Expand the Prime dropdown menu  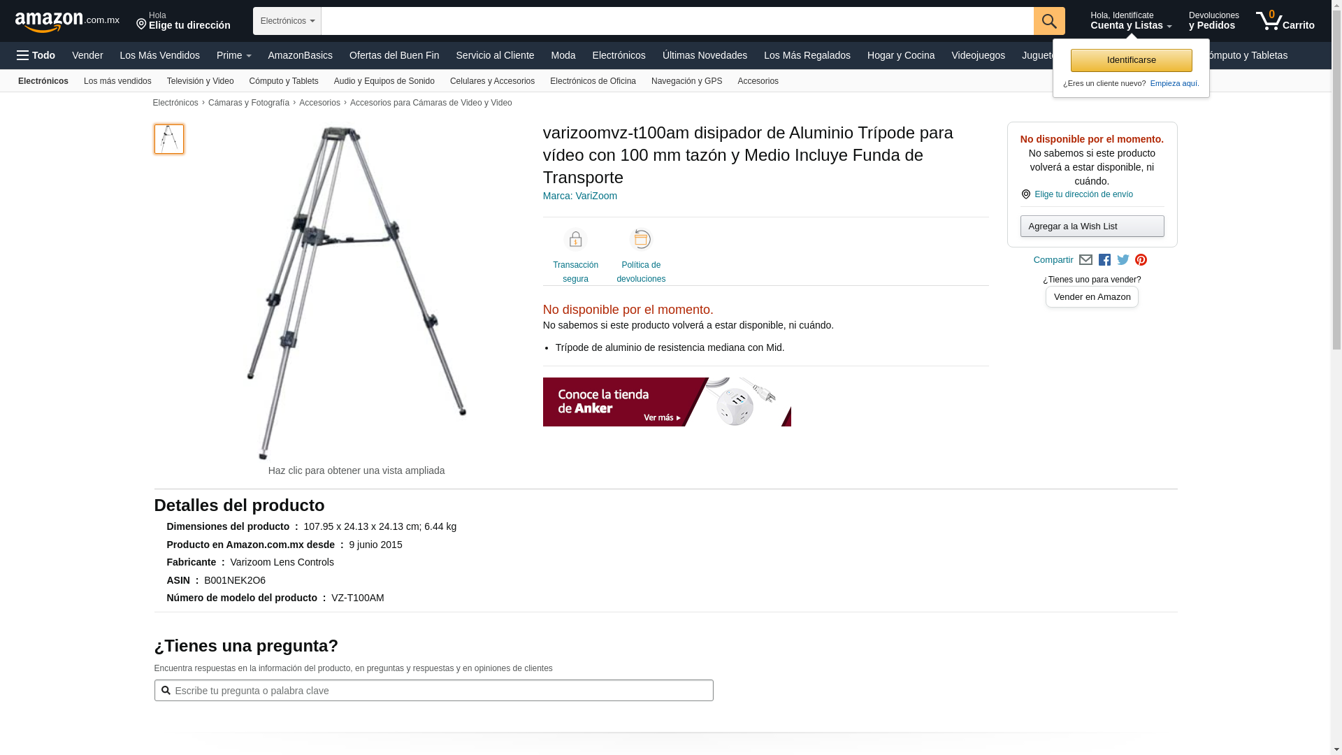(233, 55)
